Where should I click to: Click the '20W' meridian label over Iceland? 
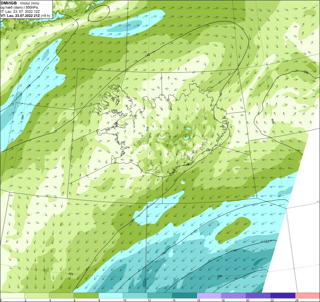pyautogui.click(x=148, y=129)
